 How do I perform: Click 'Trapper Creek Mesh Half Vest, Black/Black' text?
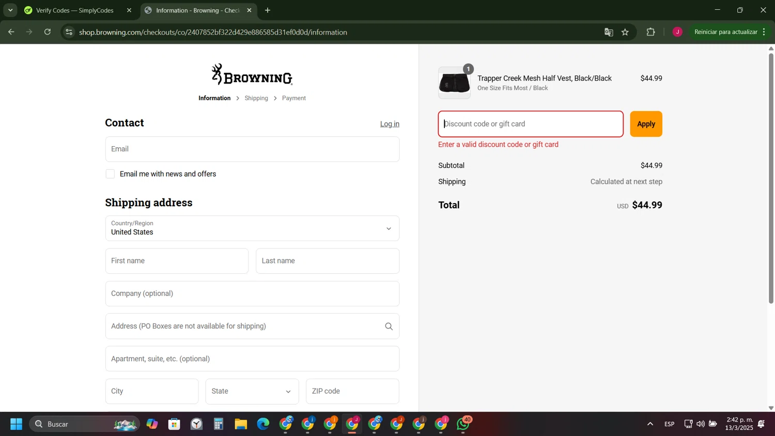pos(544,79)
